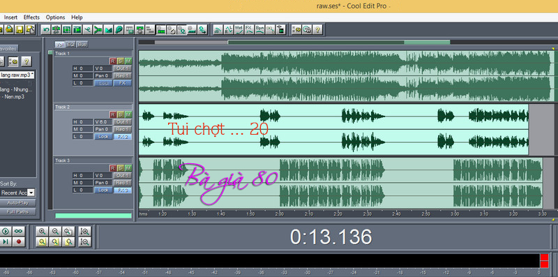
Task: Toggle Solo S on Track 2
Action: pos(121,114)
